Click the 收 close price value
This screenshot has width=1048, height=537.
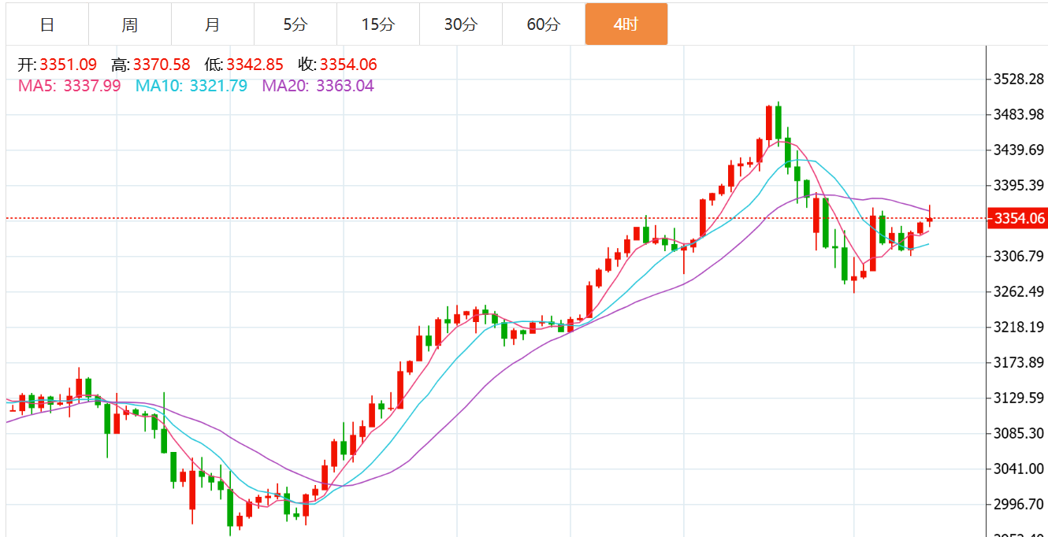pos(349,65)
